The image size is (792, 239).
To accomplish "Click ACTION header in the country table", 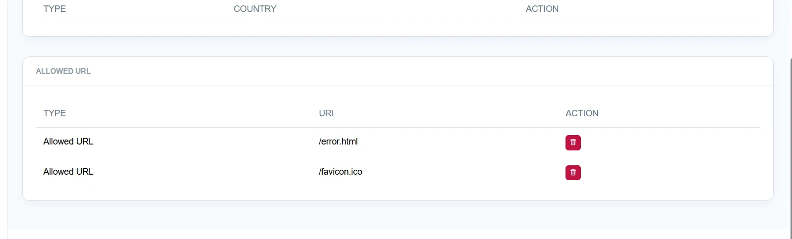I will point(542,9).
